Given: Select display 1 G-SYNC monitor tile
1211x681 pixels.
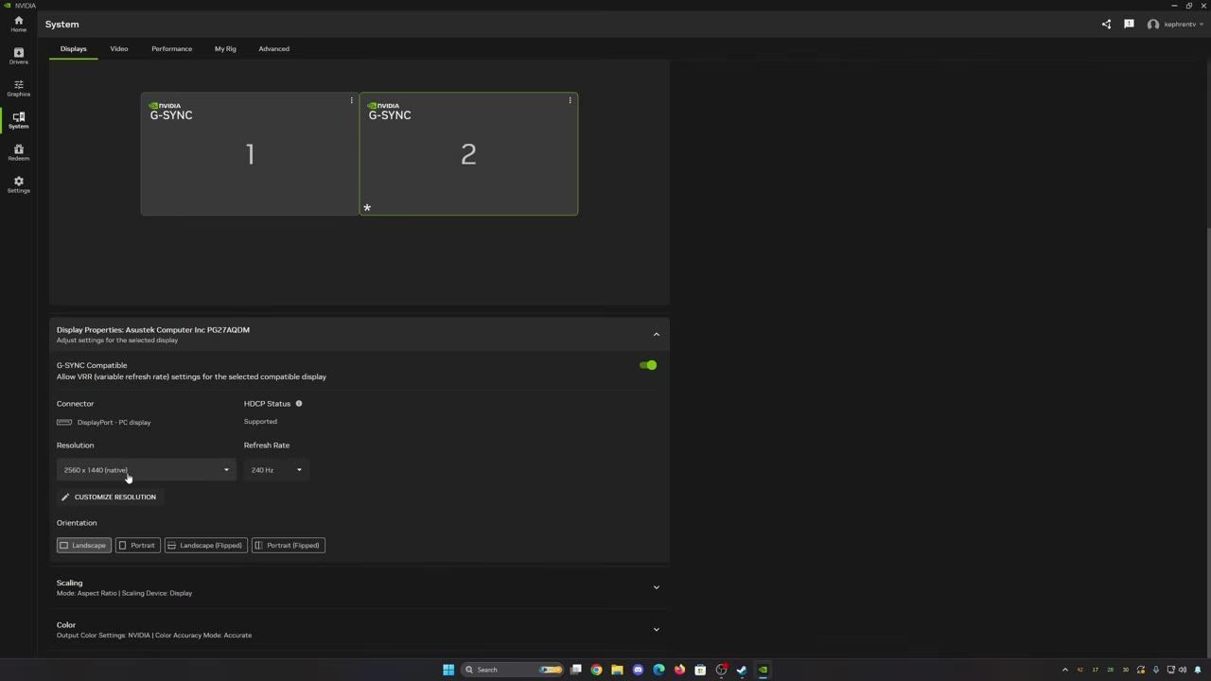Looking at the screenshot, I should click(250, 154).
